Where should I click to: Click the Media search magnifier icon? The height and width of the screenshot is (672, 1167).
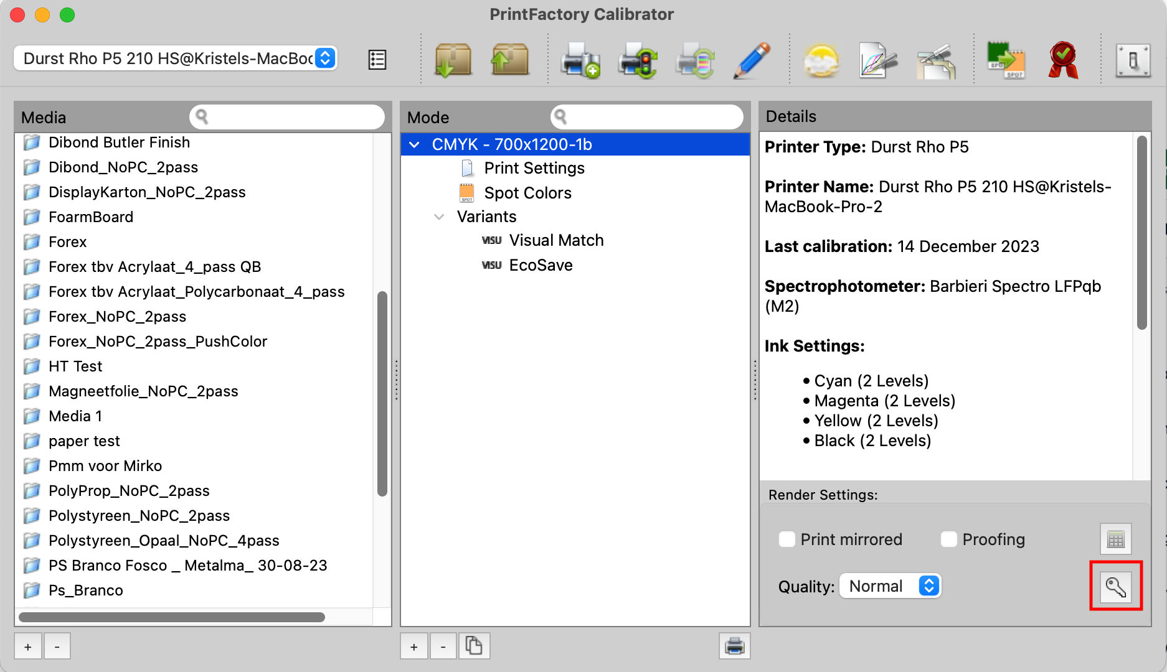201,116
